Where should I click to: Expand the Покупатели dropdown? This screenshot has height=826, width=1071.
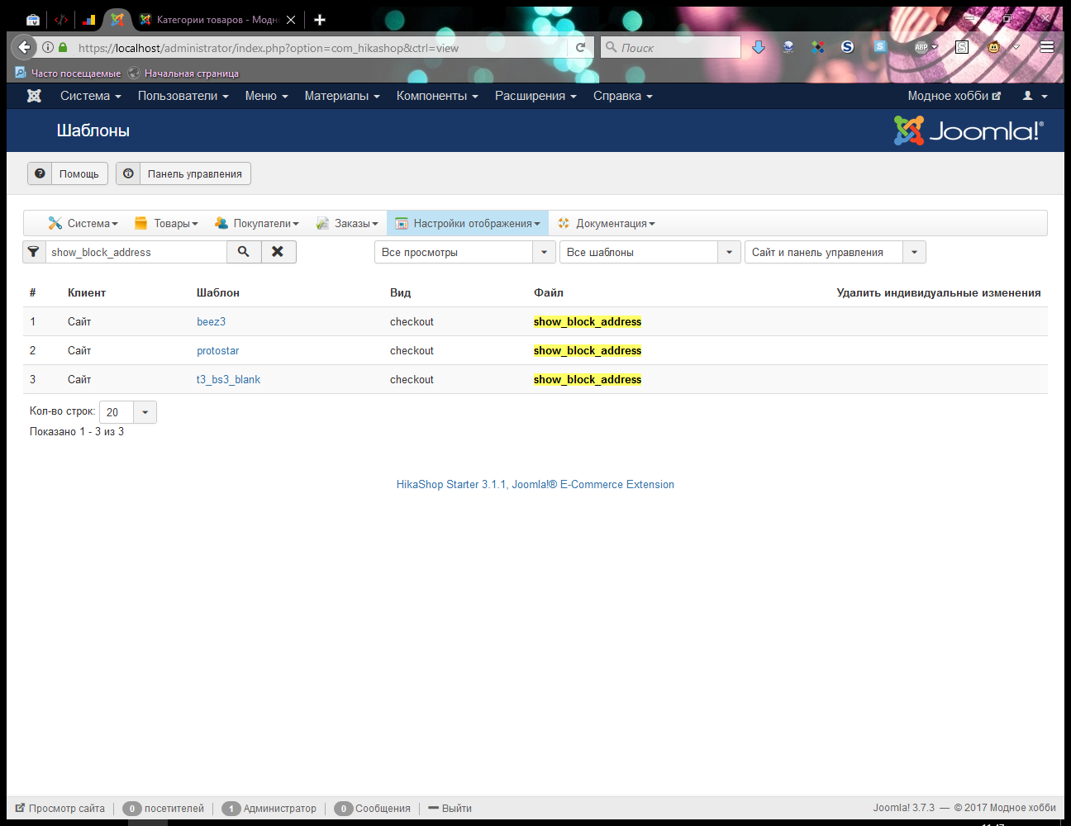coord(257,223)
